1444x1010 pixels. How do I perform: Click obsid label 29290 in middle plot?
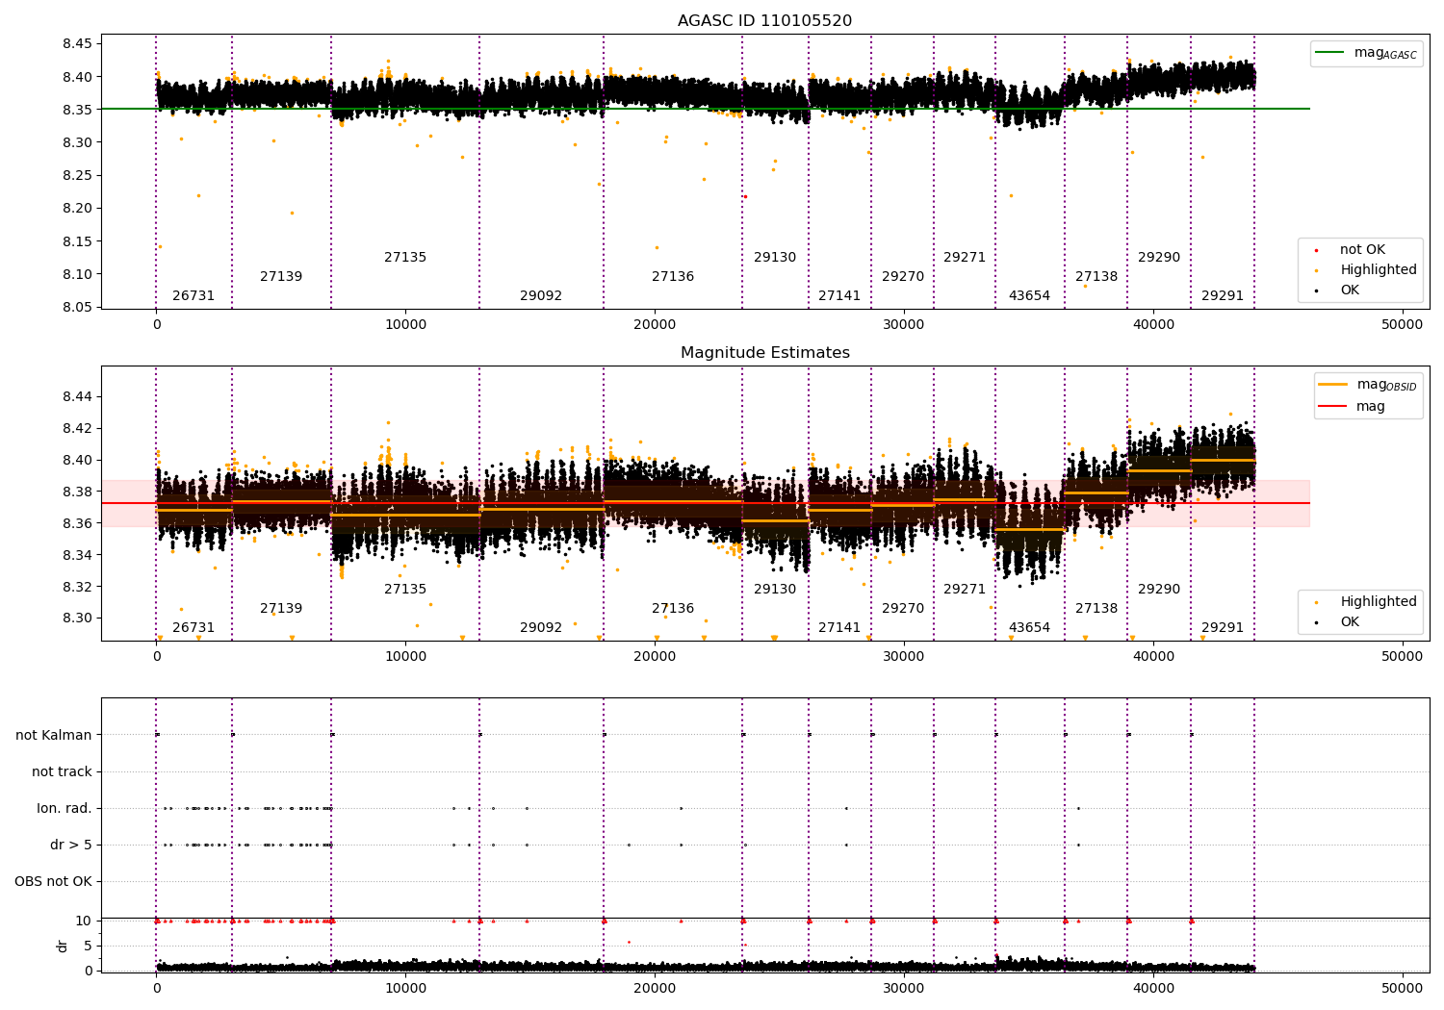click(1159, 590)
